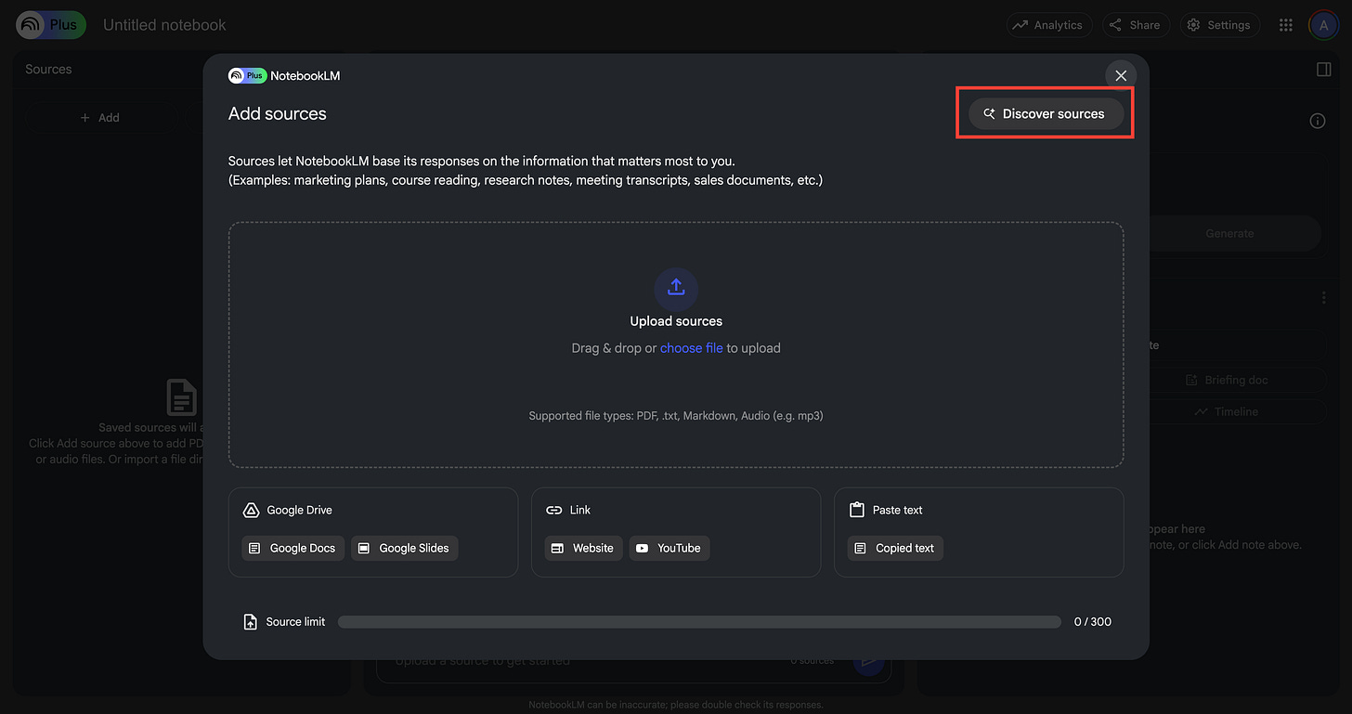Viewport: 1352px width, 714px height.
Task: Open the Share button
Action: tap(1136, 25)
